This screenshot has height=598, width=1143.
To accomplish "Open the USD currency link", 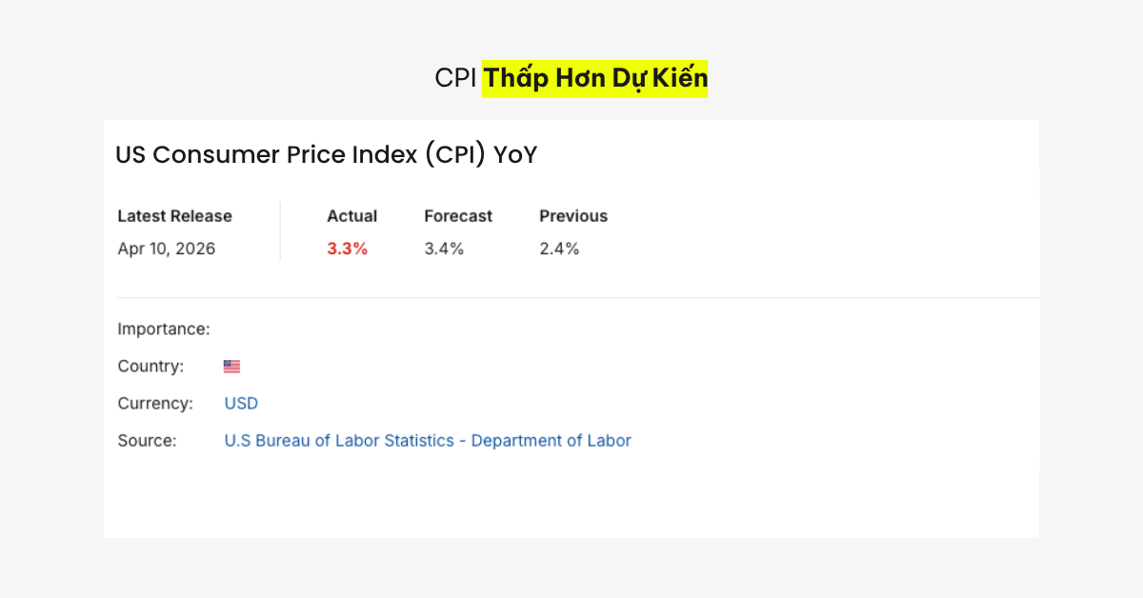I will point(241,404).
